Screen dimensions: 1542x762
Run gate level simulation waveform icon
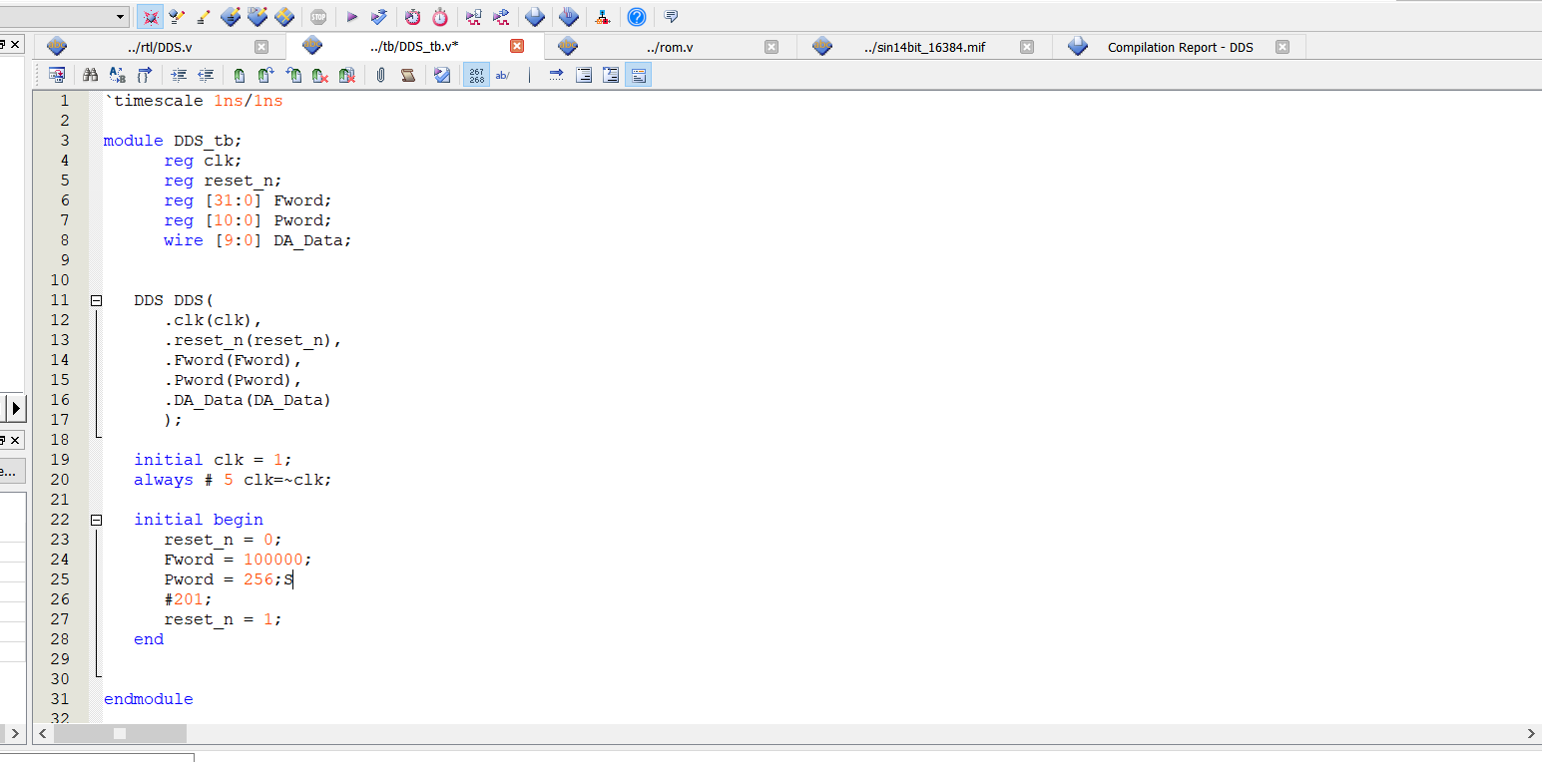point(501,17)
